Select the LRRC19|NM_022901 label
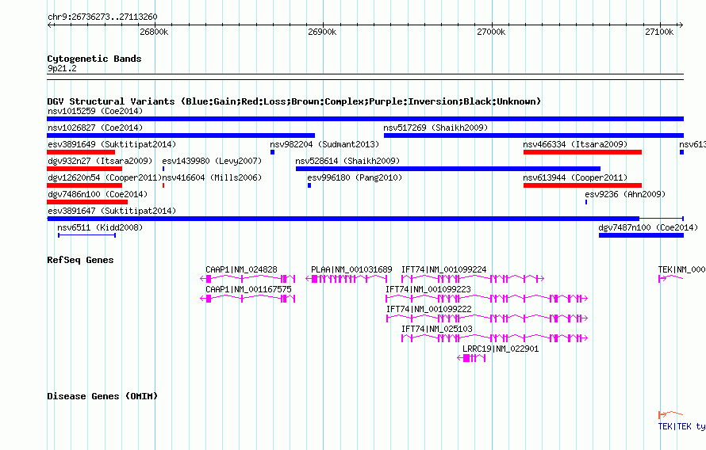 pos(501,349)
